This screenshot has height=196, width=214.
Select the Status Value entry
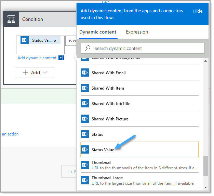click(139, 149)
